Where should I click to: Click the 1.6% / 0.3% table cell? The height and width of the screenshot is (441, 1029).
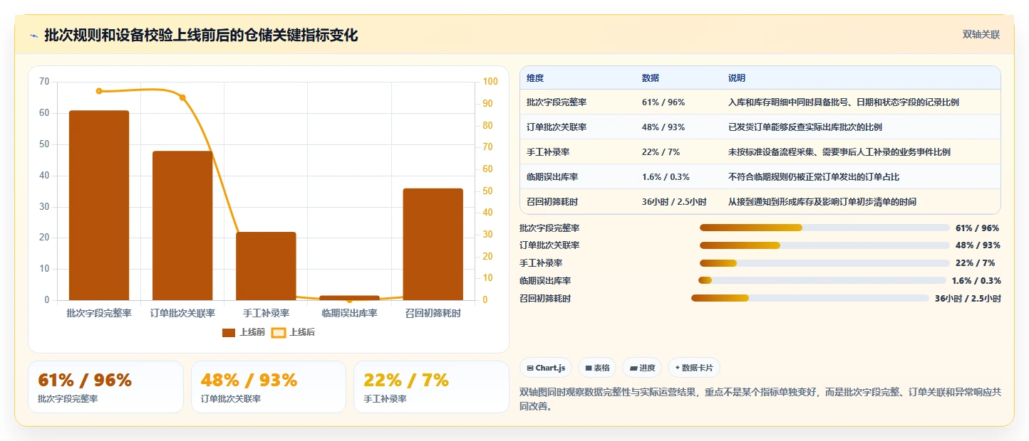[666, 177]
